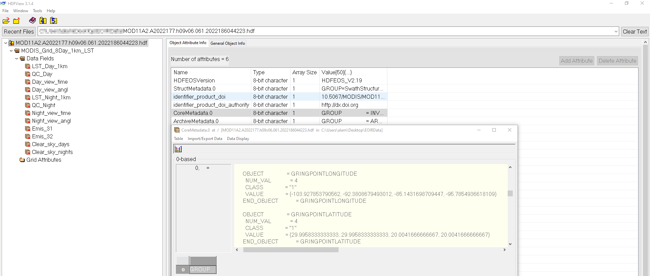Viewport: 650px width, 276px height.
Task: Select the Emis_31 dataset
Action: click(42, 129)
